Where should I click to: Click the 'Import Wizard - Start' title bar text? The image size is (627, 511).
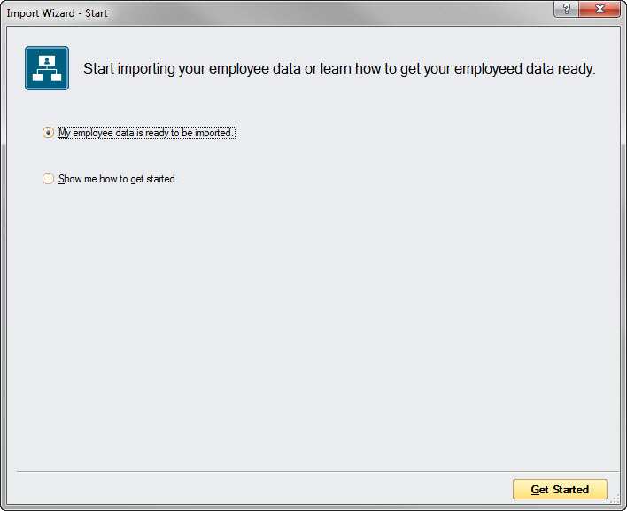coord(57,13)
